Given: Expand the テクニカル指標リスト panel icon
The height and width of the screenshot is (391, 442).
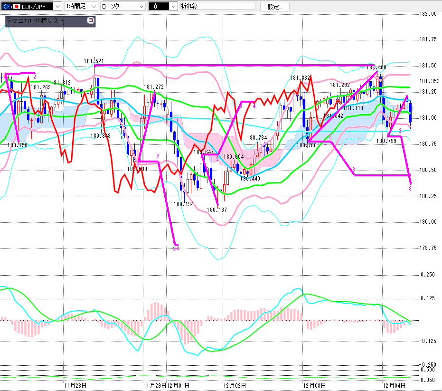Looking at the screenshot, I should click(91, 21).
